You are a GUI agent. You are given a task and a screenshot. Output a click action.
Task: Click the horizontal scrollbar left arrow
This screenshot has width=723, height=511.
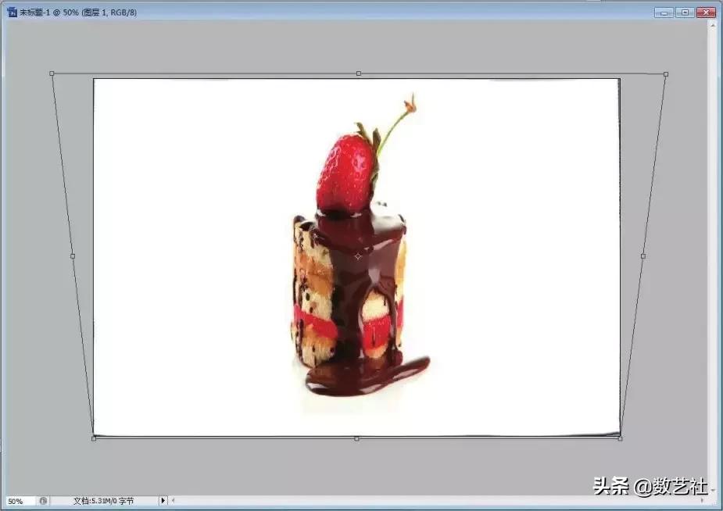(x=174, y=500)
